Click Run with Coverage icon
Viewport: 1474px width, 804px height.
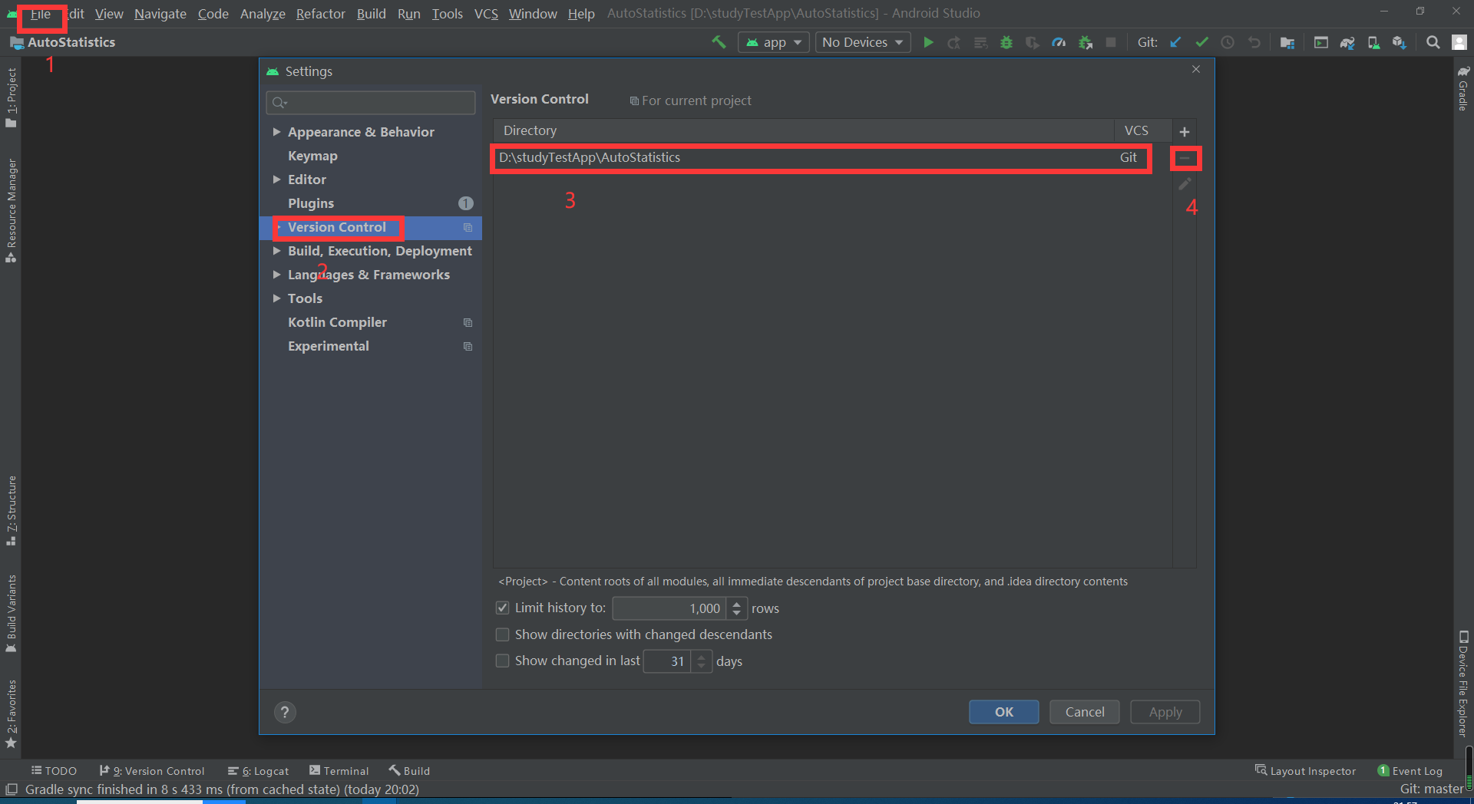1033,42
